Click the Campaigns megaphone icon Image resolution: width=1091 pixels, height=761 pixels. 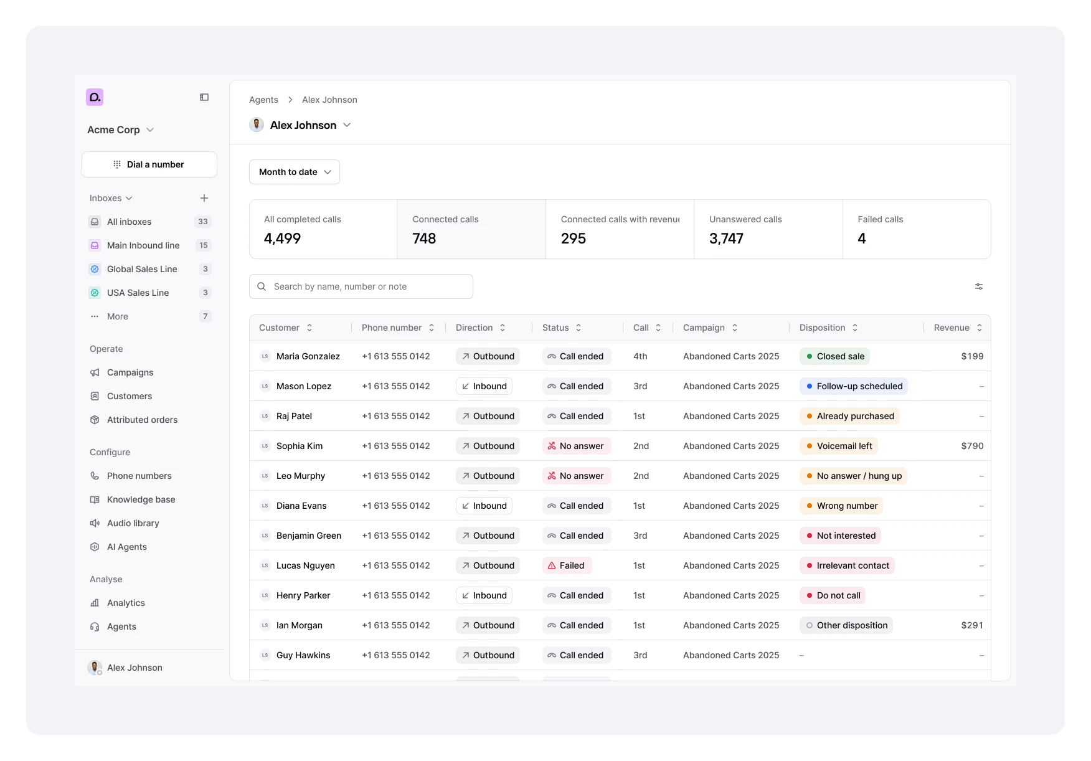pos(95,372)
